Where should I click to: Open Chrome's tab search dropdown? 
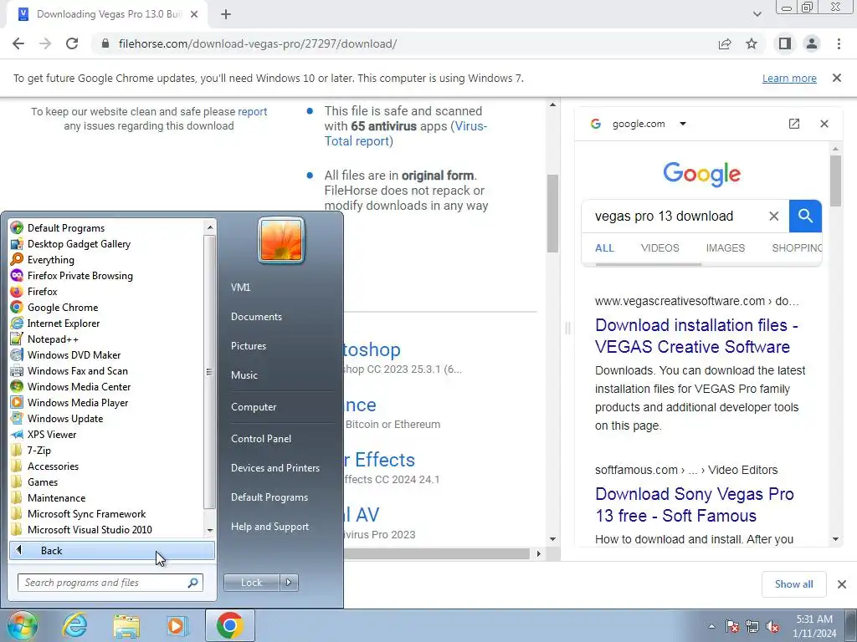point(757,14)
